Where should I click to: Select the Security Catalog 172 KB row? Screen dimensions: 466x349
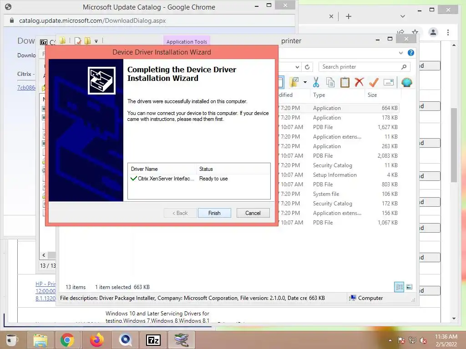click(x=339, y=203)
